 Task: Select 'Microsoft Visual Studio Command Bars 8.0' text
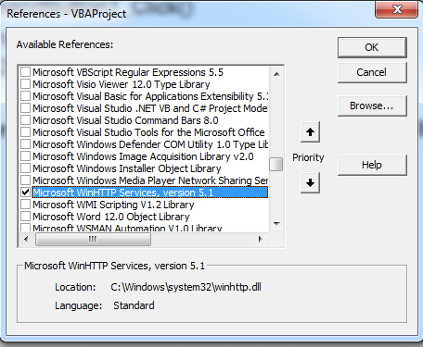[125, 120]
